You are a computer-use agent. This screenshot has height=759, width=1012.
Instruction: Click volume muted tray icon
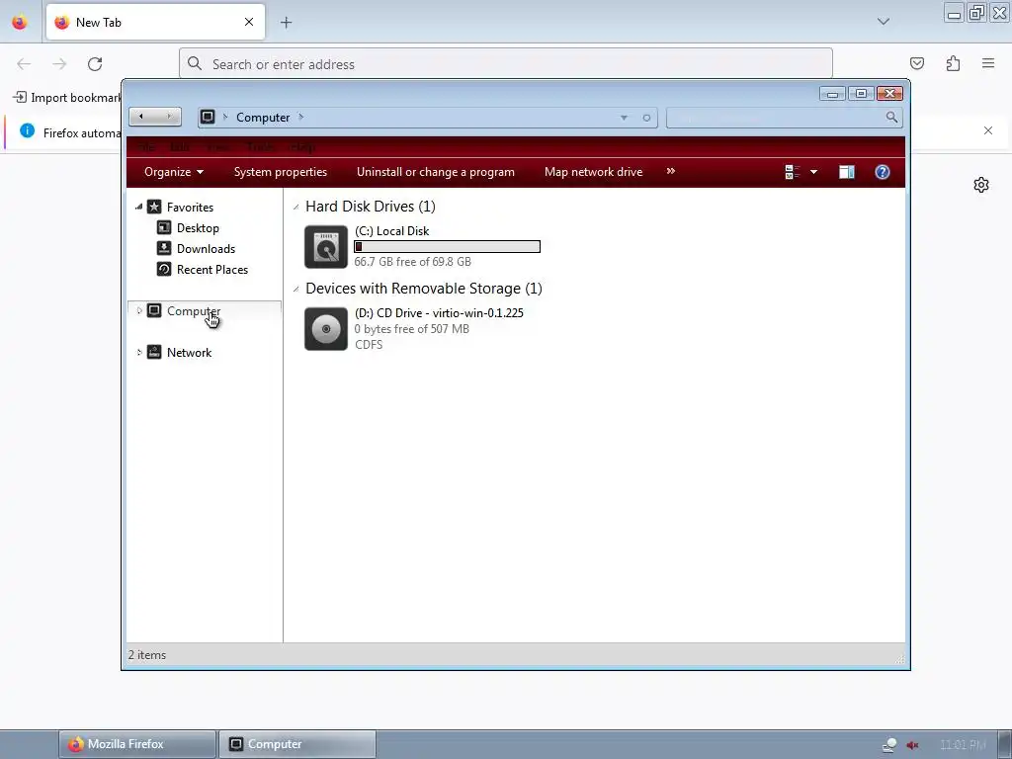(912, 745)
